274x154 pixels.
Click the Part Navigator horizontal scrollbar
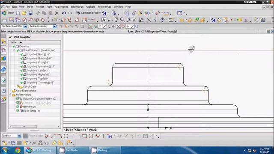point(24,127)
